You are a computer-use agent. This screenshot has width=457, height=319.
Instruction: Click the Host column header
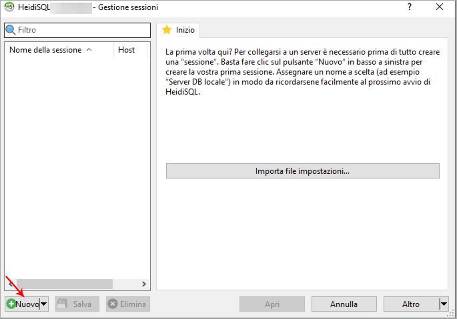(x=127, y=50)
